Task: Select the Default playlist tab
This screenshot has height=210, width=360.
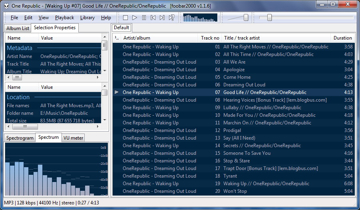Action: point(121,28)
